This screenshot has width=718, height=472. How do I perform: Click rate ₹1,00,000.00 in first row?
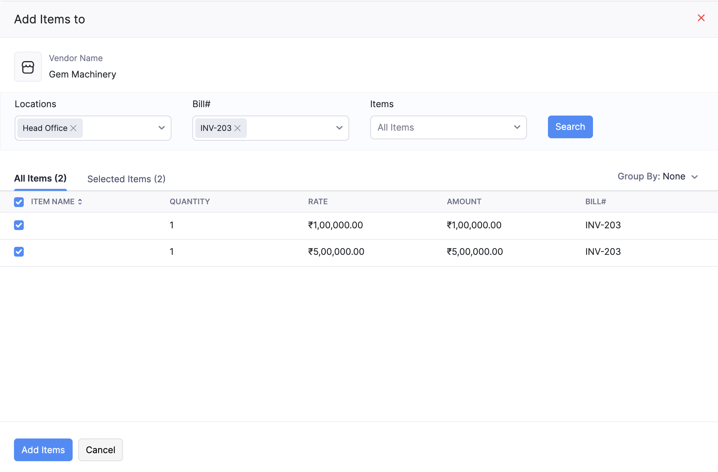[335, 225]
